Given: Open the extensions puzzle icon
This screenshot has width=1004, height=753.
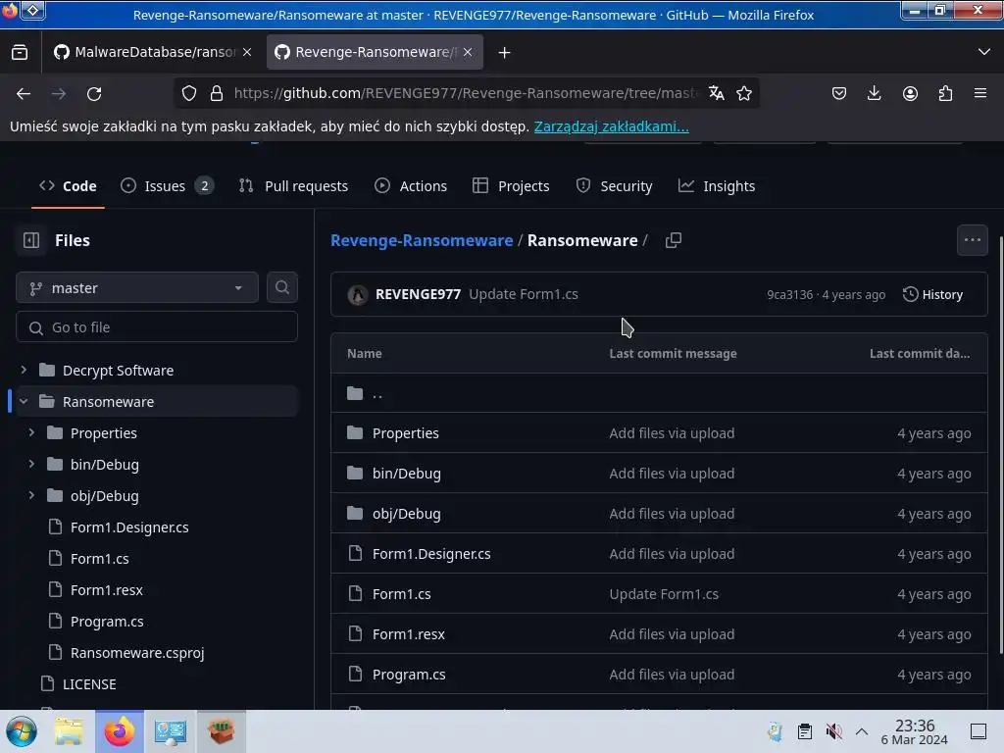Looking at the screenshot, I should click(945, 93).
